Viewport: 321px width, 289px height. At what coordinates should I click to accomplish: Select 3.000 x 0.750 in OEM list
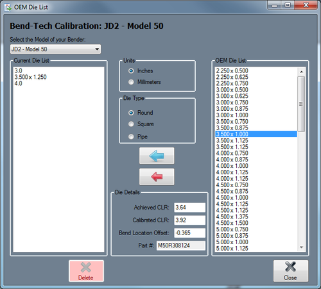coord(256,103)
